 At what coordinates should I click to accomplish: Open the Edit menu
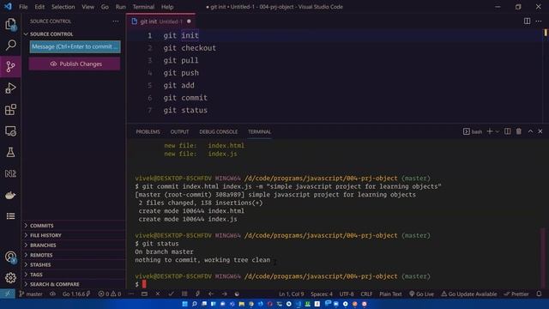click(39, 7)
